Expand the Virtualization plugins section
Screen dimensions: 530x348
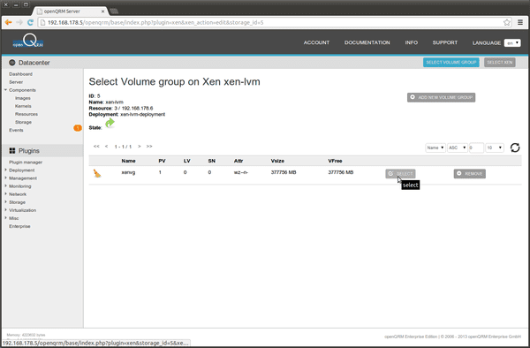[22, 210]
